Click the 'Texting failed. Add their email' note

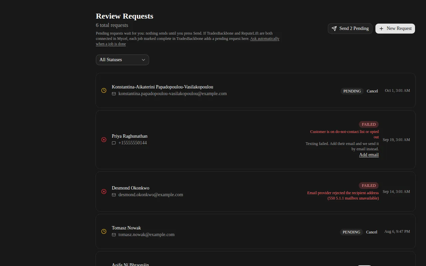point(342,146)
